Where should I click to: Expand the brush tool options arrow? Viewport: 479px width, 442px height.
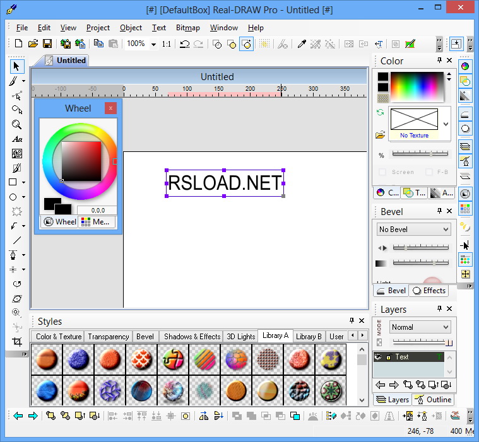tap(23, 81)
